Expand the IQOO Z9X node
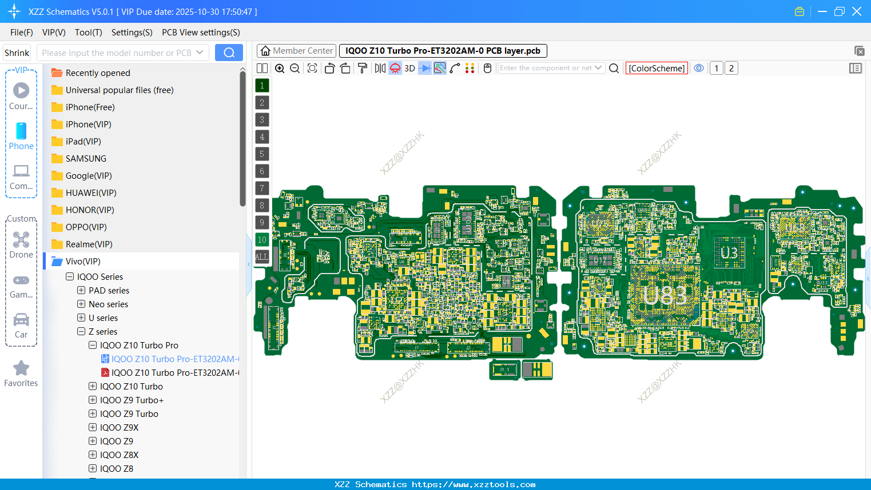 (93, 427)
